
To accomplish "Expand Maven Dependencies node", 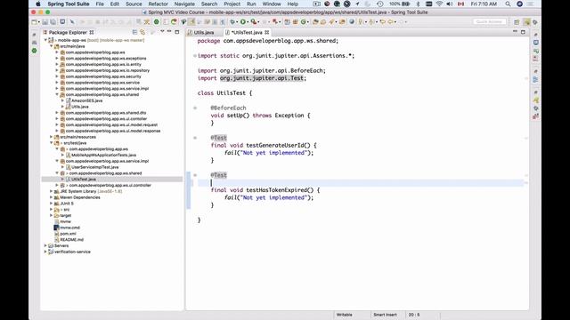I will click(52, 197).
